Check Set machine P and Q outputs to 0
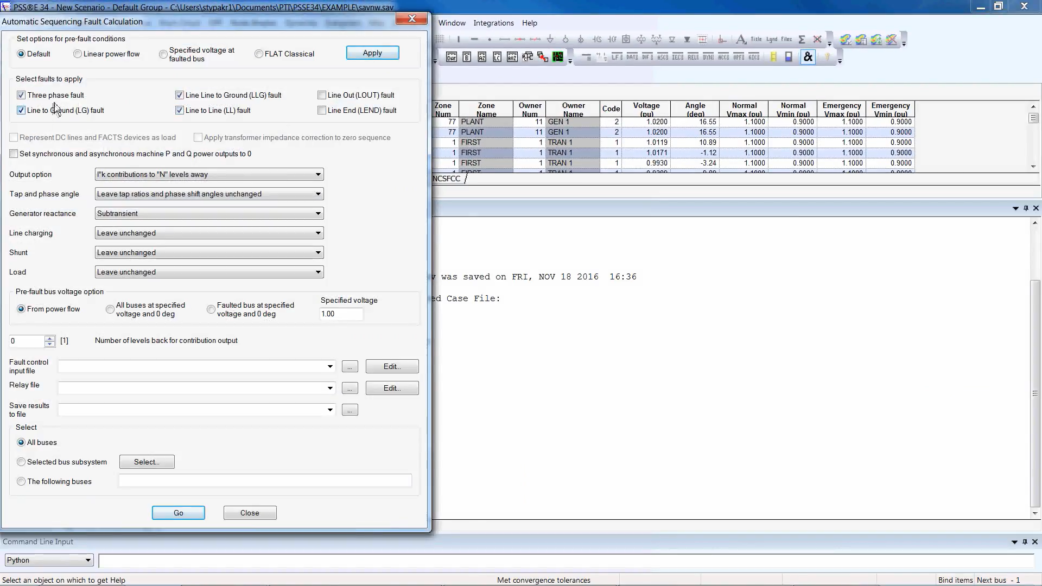The height and width of the screenshot is (586, 1042). (14, 154)
